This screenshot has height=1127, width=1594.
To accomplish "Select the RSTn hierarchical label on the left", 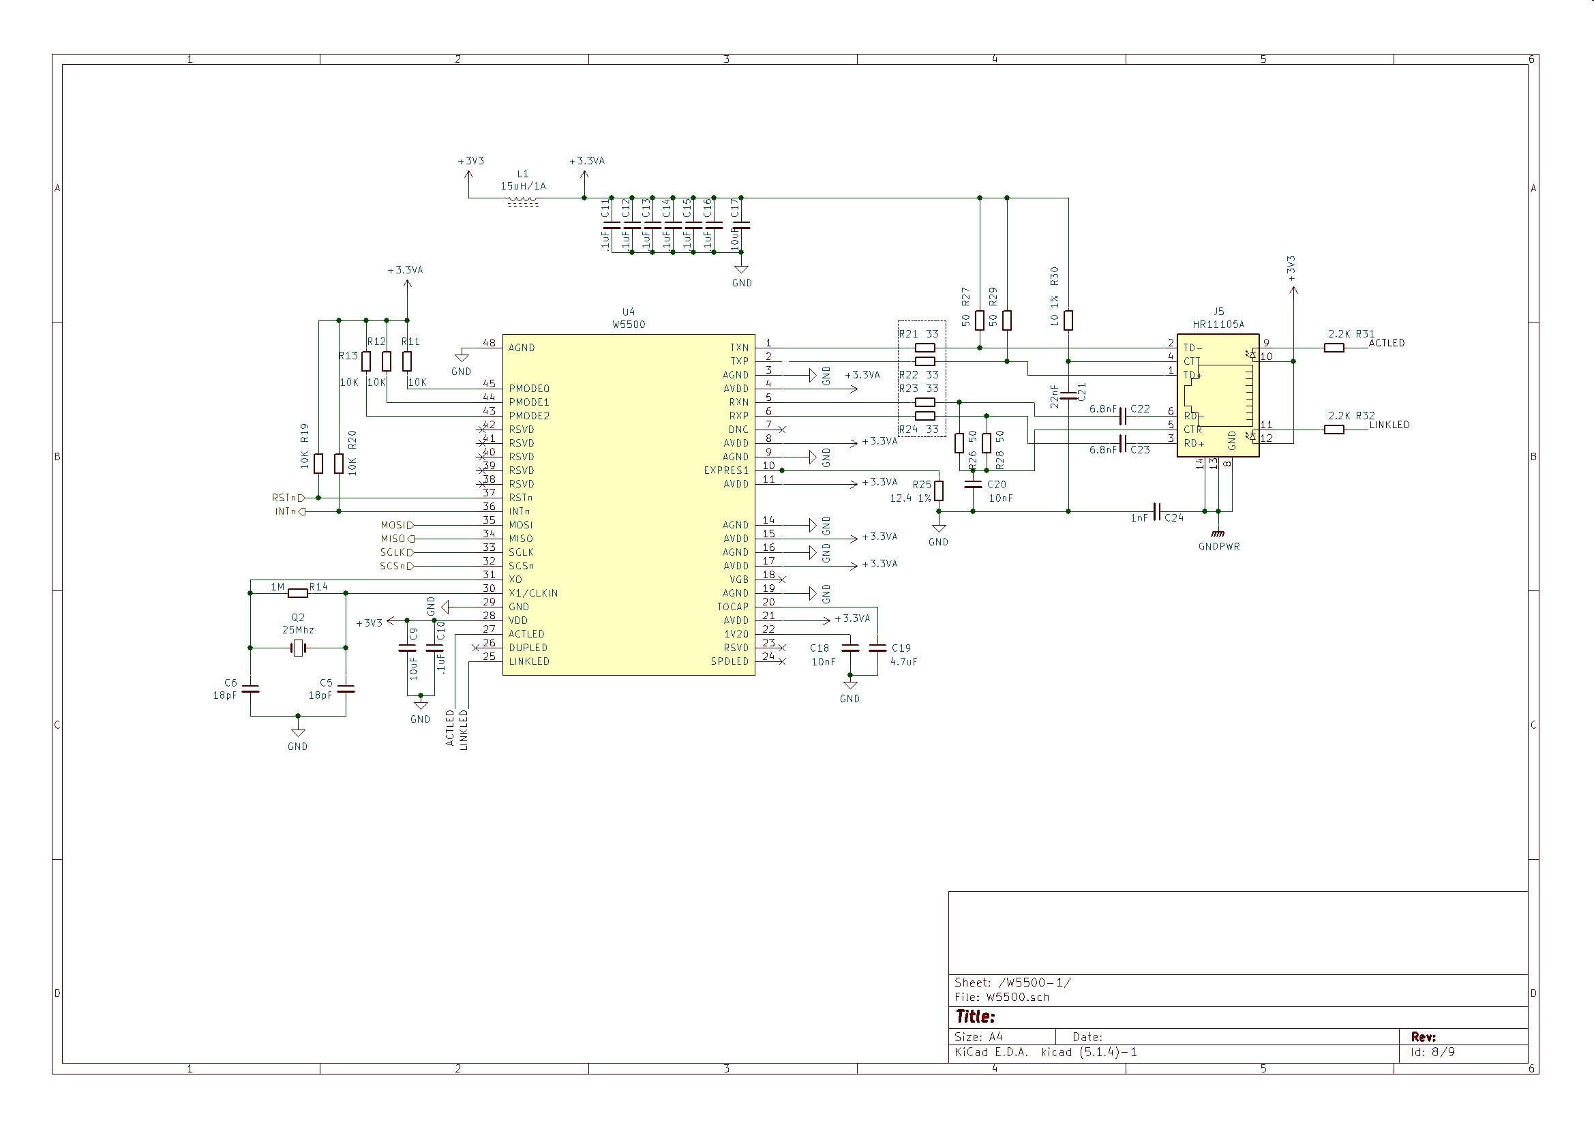I will (x=288, y=498).
